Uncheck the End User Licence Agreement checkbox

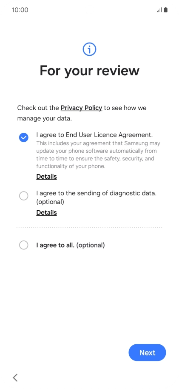point(23,137)
